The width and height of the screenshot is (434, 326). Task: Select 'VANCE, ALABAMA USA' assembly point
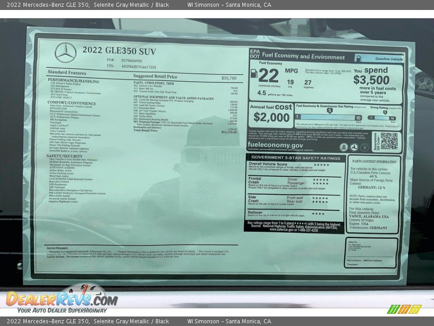point(369,216)
